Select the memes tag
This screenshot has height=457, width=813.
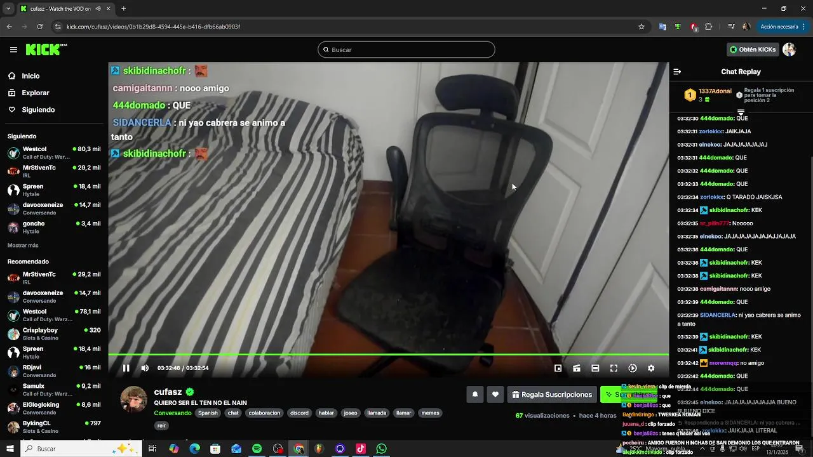(431, 413)
